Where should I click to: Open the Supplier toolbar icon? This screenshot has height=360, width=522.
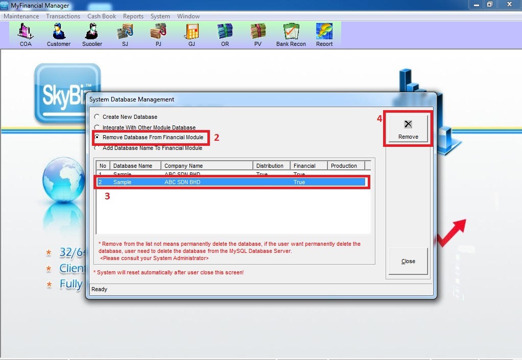[92, 34]
